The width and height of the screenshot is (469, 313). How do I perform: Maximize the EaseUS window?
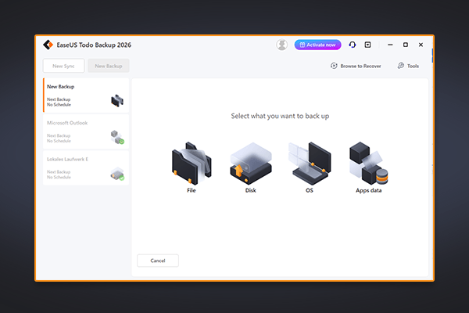coord(406,45)
